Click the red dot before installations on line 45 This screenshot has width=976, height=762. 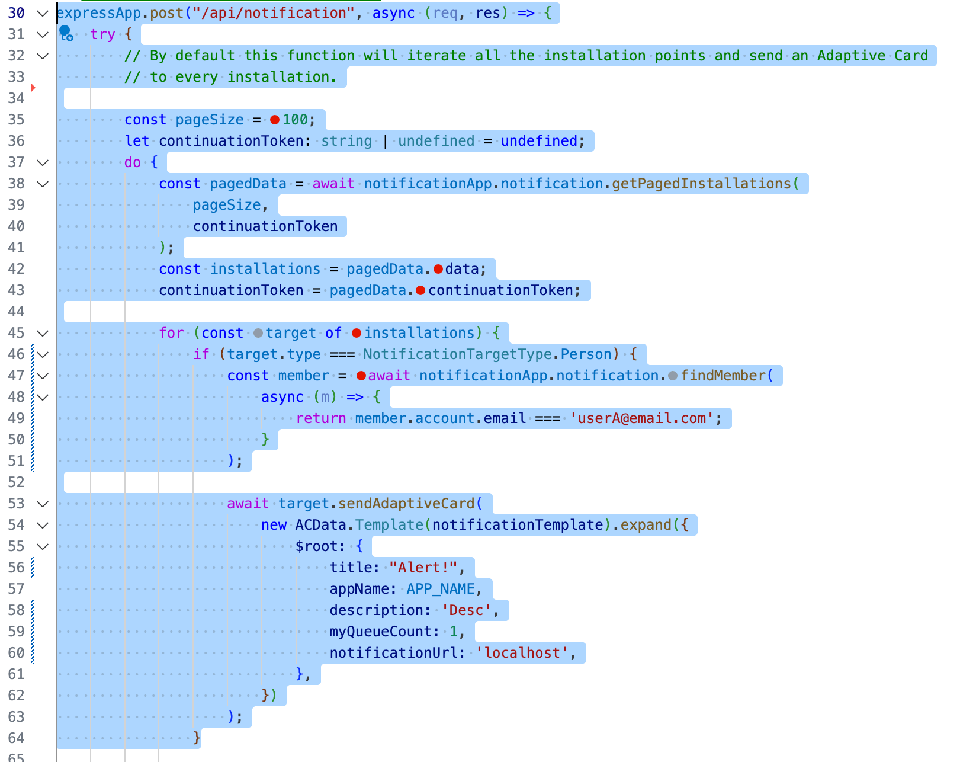357,333
